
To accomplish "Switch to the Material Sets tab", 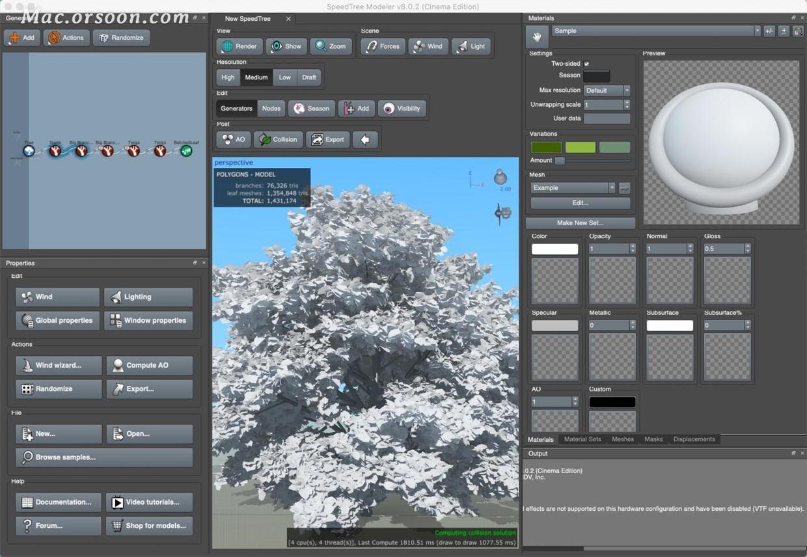I will click(582, 439).
